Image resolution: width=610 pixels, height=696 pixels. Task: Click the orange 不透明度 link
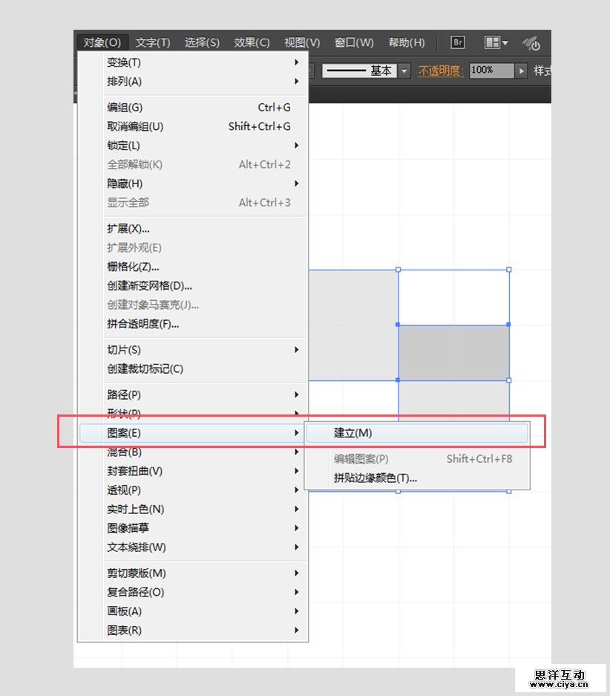441,71
